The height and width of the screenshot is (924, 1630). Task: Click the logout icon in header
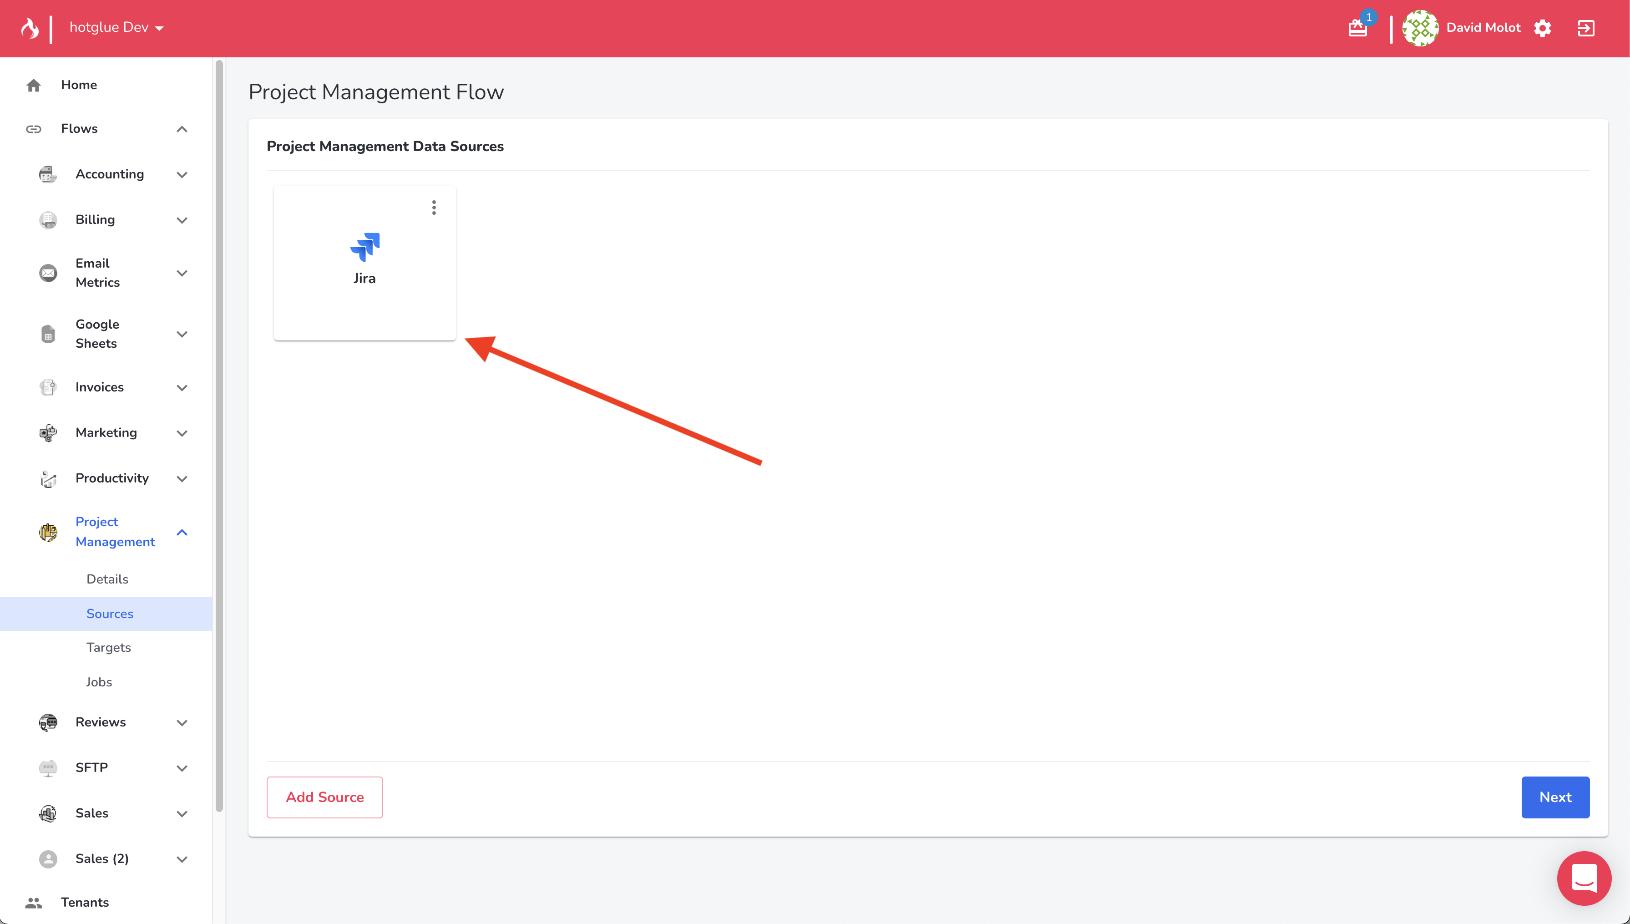click(x=1585, y=28)
